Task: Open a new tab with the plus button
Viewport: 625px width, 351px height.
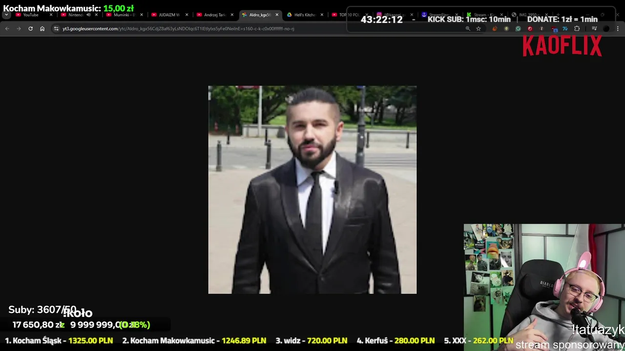Action: pos(558,15)
